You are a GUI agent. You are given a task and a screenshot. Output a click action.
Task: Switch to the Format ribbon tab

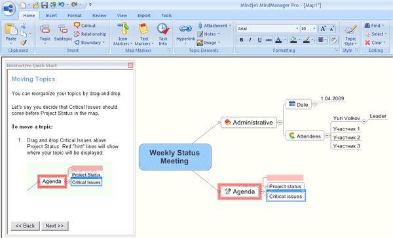pyautogui.click(x=75, y=16)
